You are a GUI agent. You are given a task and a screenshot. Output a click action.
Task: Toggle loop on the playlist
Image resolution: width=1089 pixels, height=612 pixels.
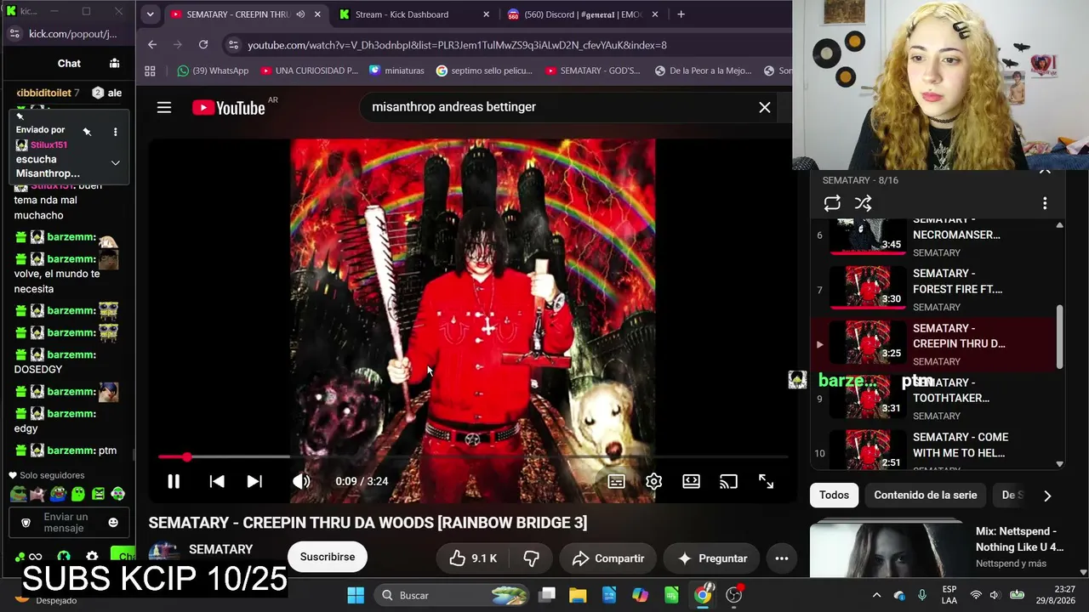click(832, 203)
